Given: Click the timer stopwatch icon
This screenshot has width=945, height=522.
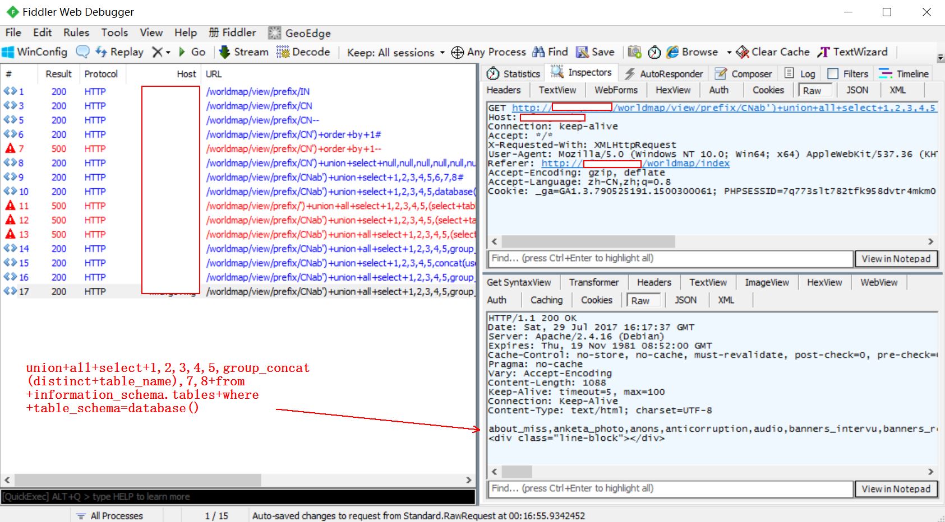Looking at the screenshot, I should click(654, 53).
